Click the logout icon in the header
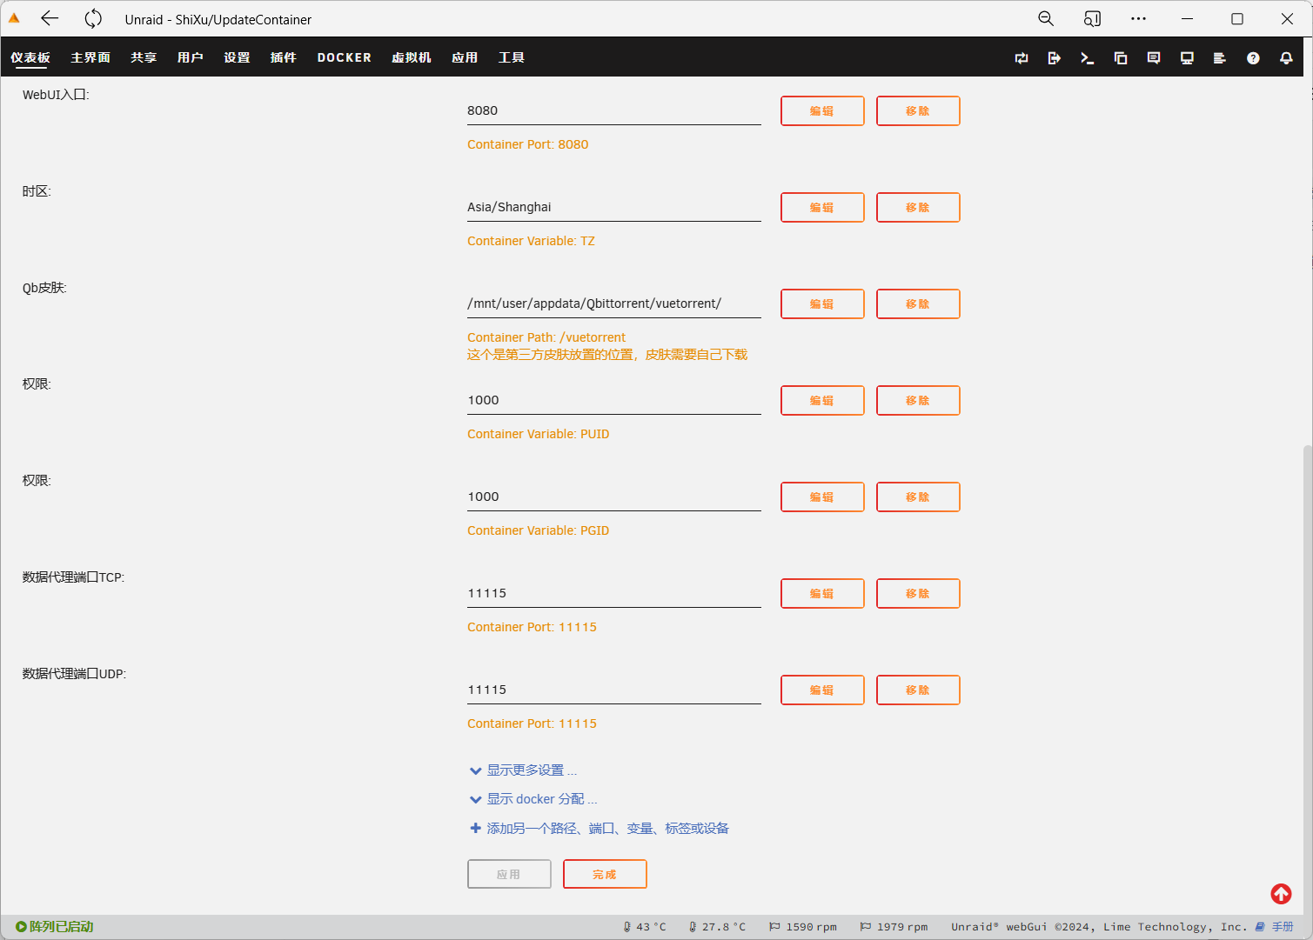This screenshot has height=940, width=1313. (1054, 58)
